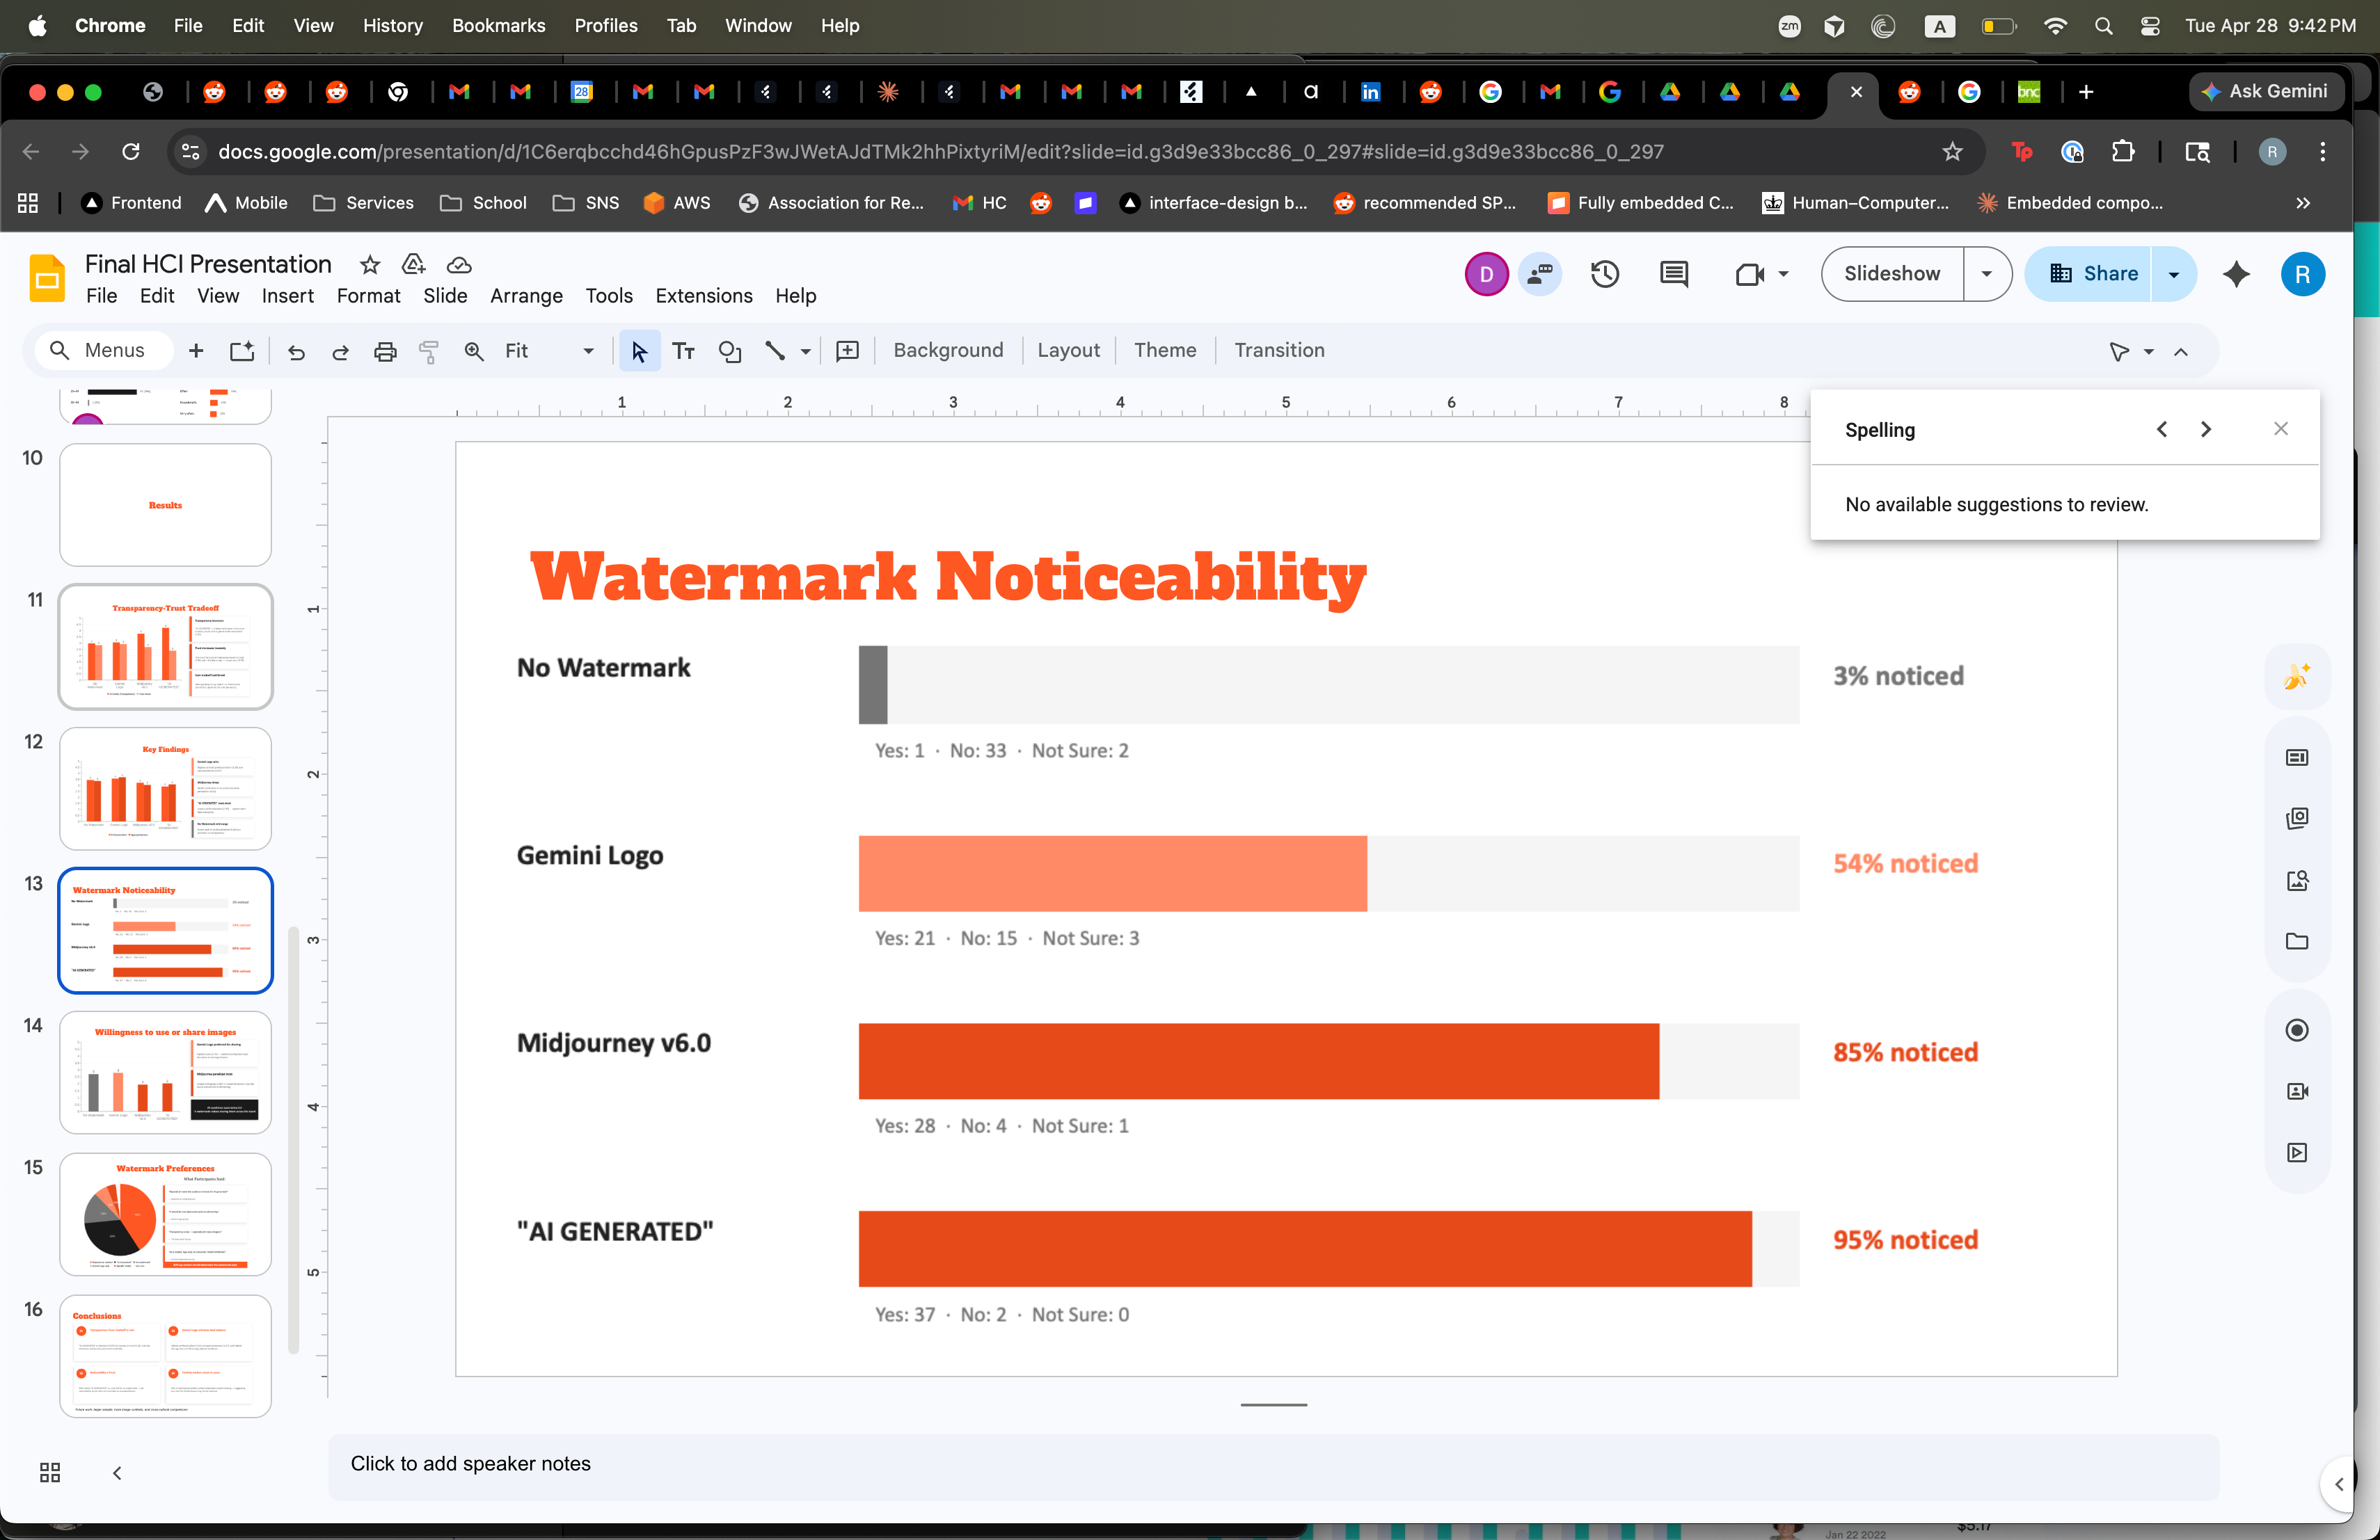
Task: Open the Slide menu
Action: tap(445, 296)
